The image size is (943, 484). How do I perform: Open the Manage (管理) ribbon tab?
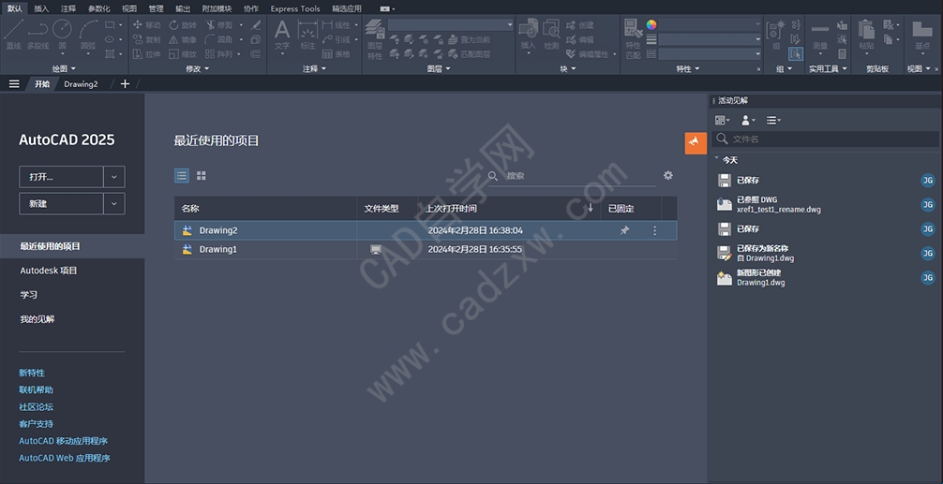156,8
